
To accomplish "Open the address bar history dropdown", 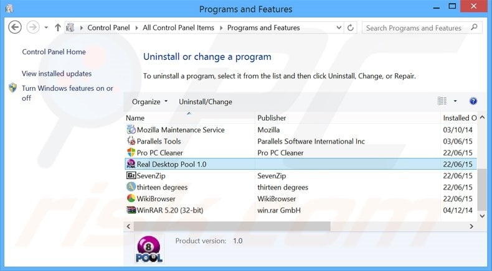I will click(339, 27).
